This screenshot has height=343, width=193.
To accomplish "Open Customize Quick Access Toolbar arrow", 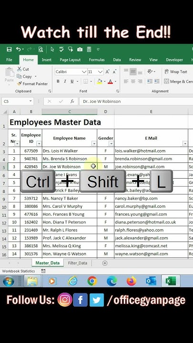I will (98, 50).
